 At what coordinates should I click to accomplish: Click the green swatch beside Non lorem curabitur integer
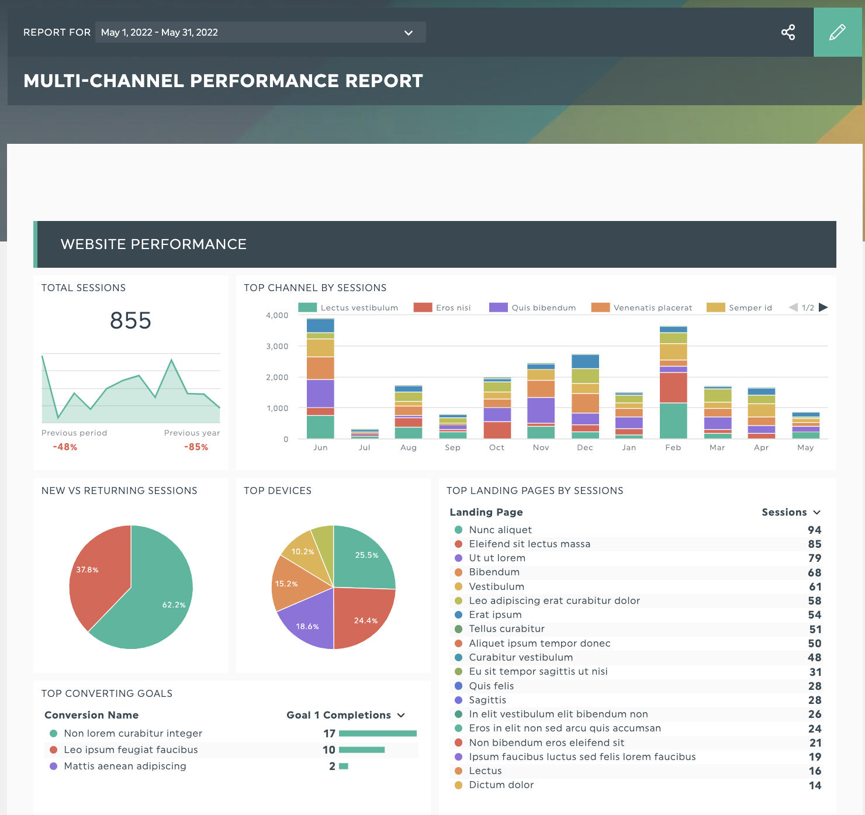click(53, 733)
